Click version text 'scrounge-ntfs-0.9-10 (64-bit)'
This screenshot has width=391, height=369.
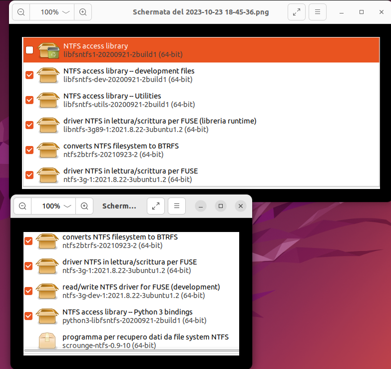pyautogui.click(x=109, y=345)
